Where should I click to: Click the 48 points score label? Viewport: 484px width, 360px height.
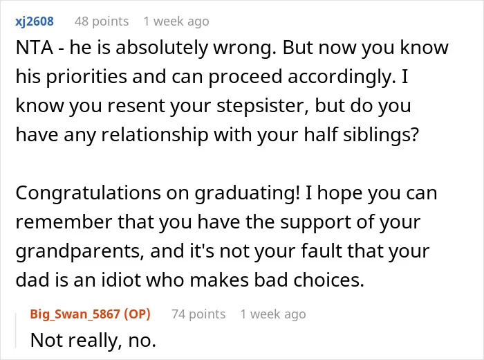click(102, 21)
